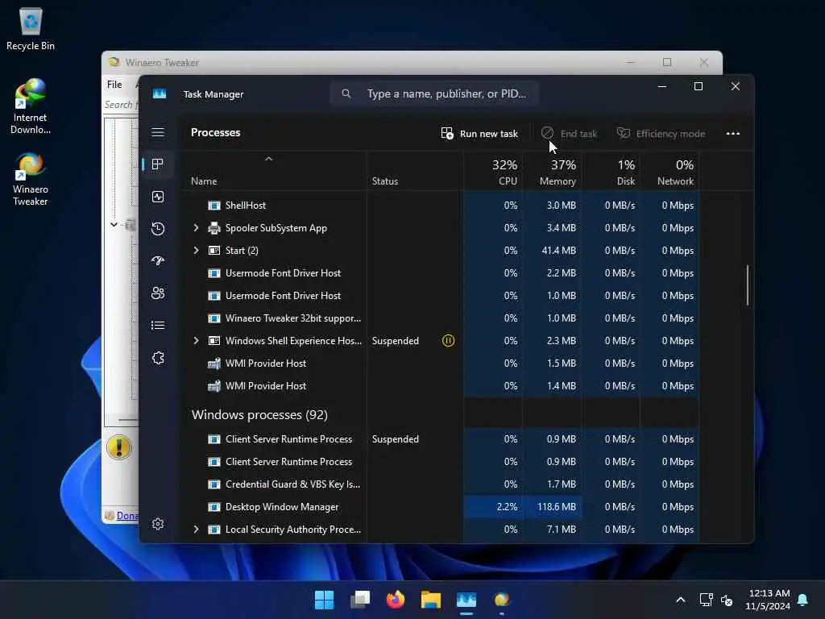The image size is (825, 619).
Task: Click the muted volume tray icon
Action: pos(727,600)
